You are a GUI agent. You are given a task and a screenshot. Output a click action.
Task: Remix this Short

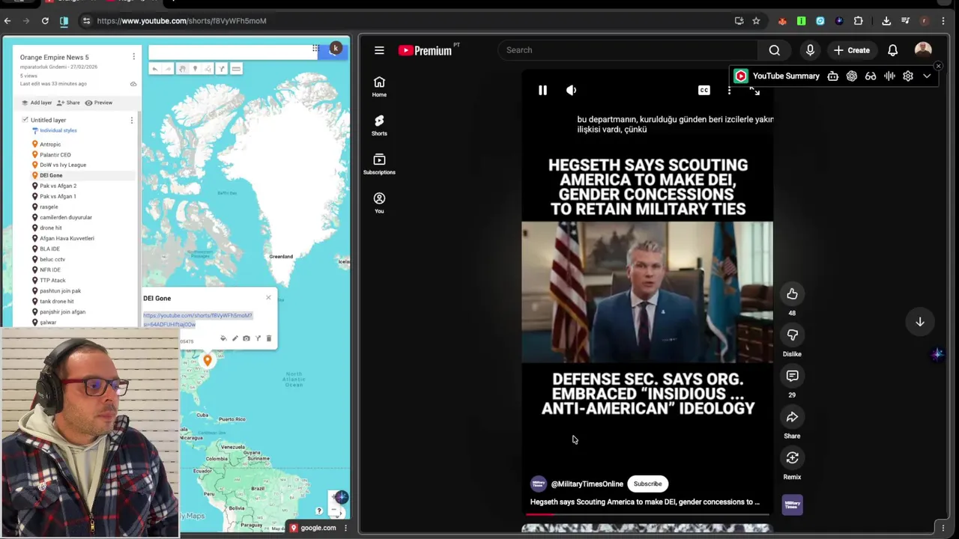[x=792, y=457]
